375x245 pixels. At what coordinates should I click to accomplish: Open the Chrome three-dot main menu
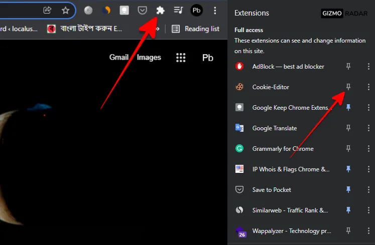[215, 10]
